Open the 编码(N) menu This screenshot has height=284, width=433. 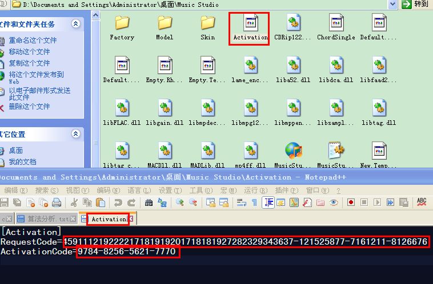click(x=109, y=190)
